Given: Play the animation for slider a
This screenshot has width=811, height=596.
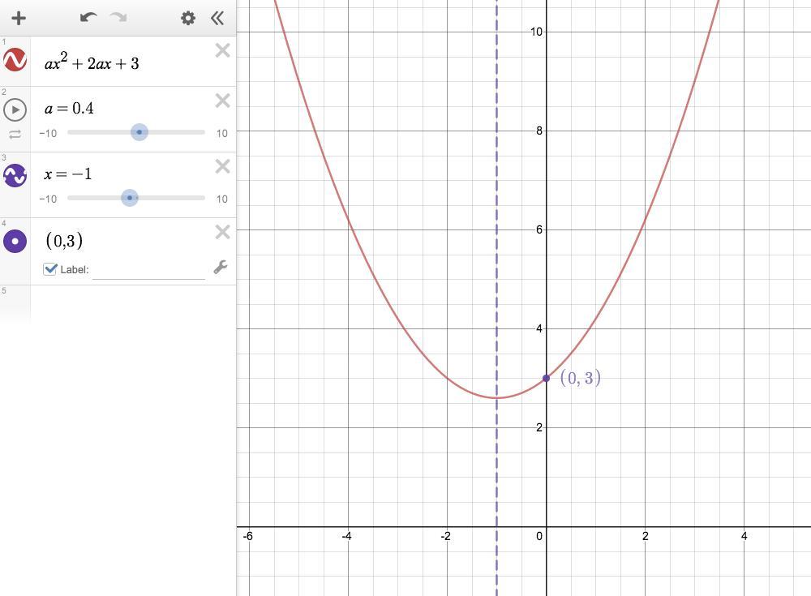Looking at the screenshot, I should point(15,109).
